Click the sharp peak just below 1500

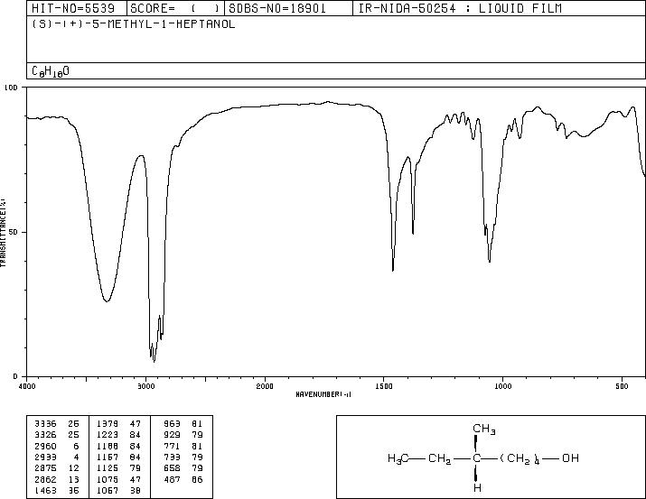point(393,270)
